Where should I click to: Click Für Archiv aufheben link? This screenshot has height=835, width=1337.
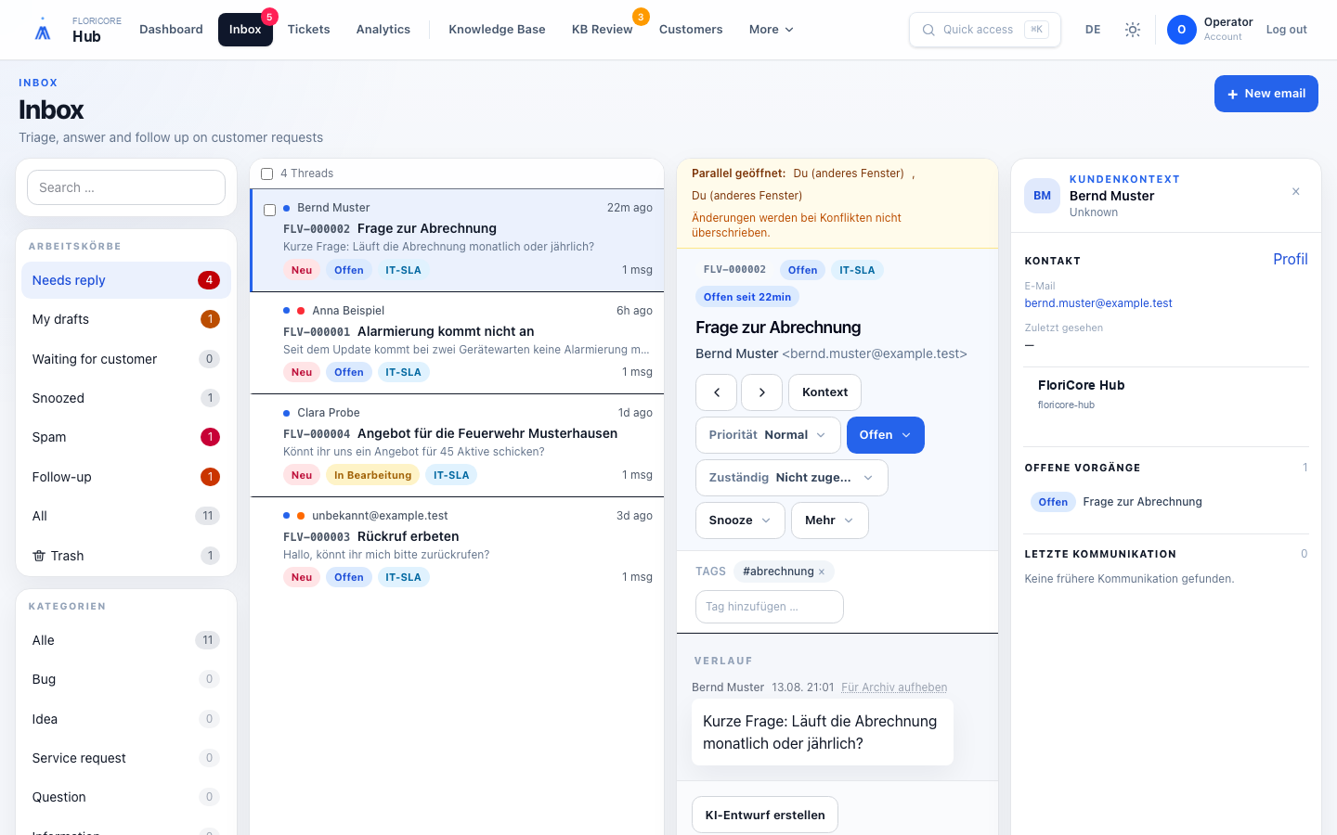tap(894, 687)
